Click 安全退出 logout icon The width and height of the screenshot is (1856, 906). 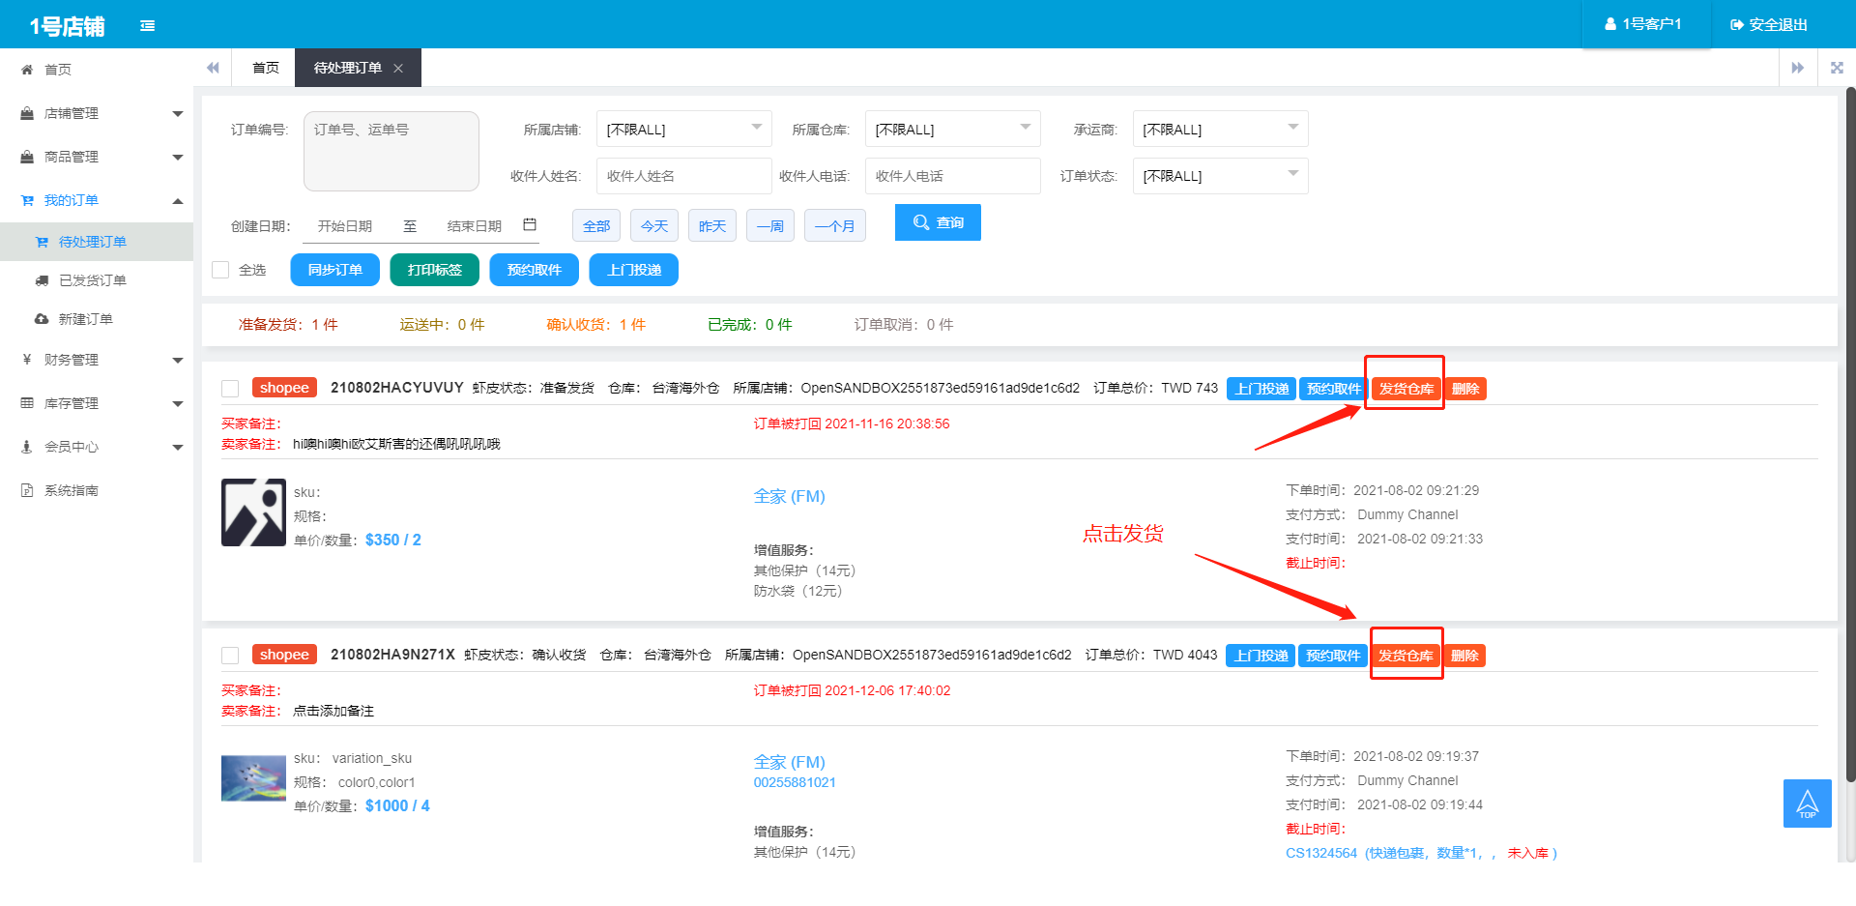[x=1737, y=24]
